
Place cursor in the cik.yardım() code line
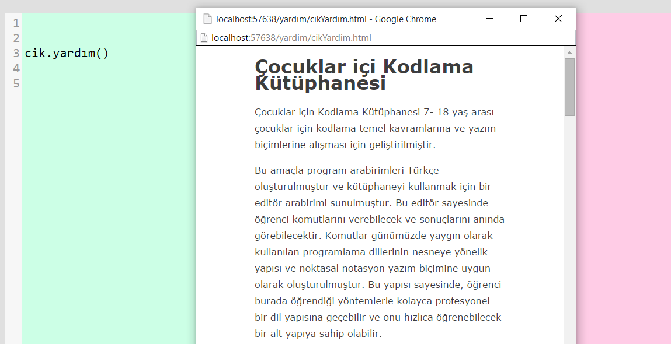67,54
